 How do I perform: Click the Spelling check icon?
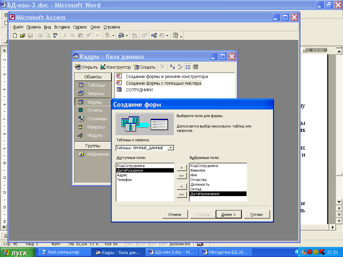pos(56,35)
